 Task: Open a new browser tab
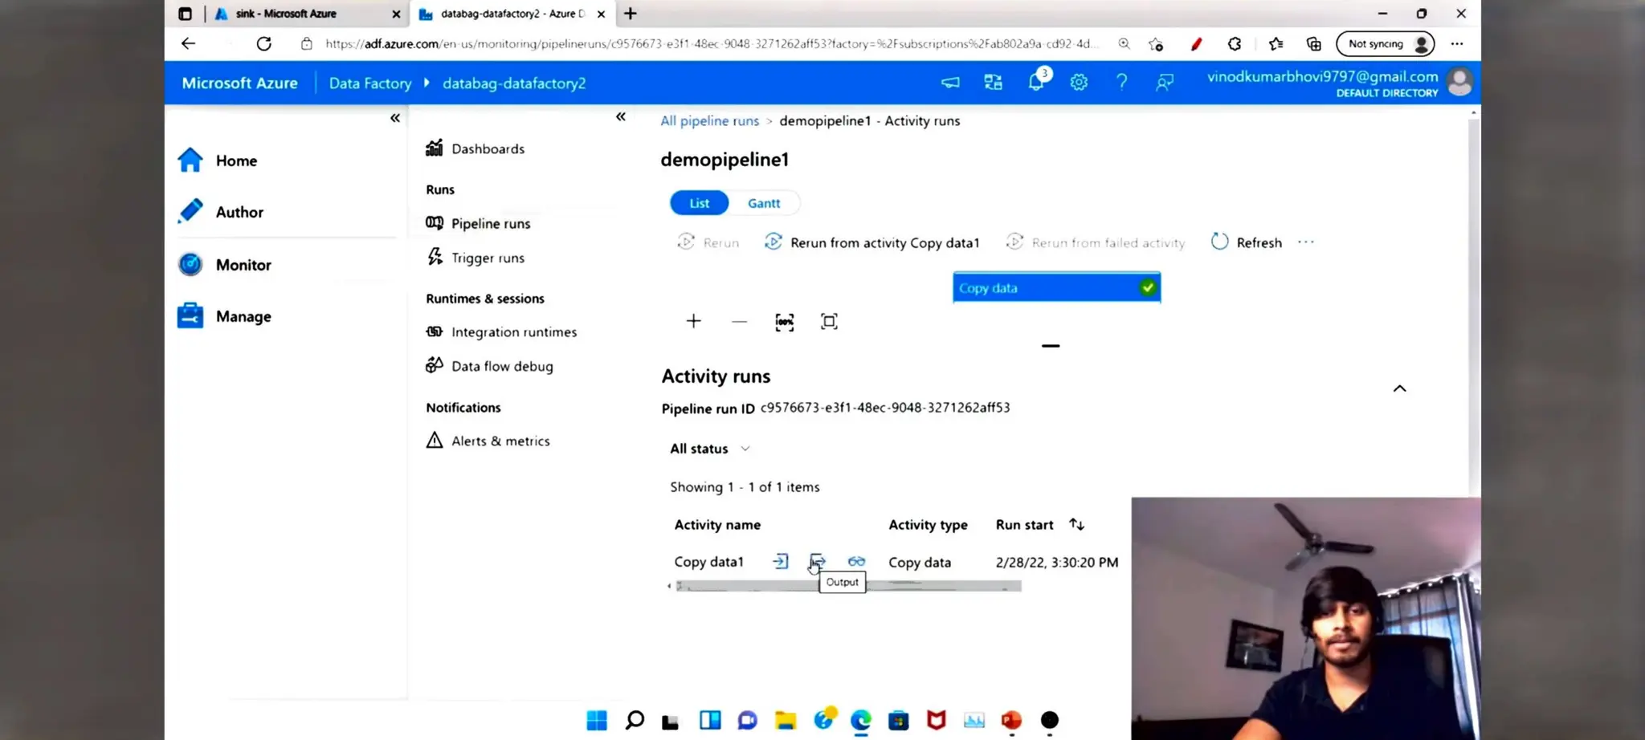point(631,14)
